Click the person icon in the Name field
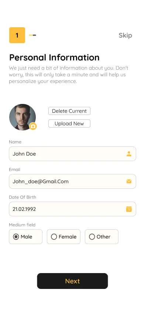This screenshot has height=314, width=145. pos(129,154)
